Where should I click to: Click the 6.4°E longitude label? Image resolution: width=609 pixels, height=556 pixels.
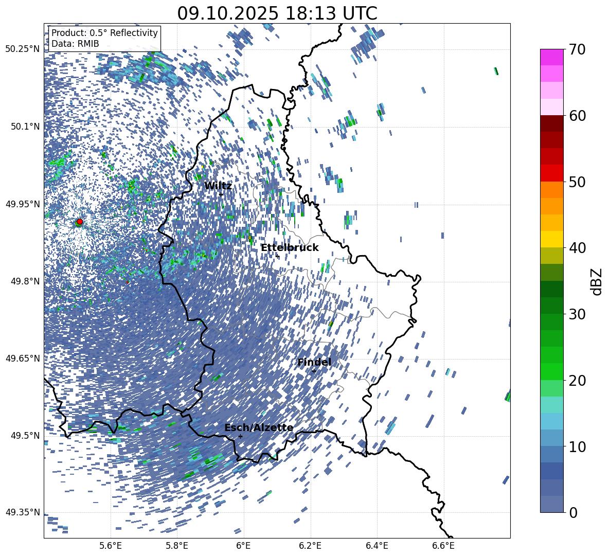(377, 546)
